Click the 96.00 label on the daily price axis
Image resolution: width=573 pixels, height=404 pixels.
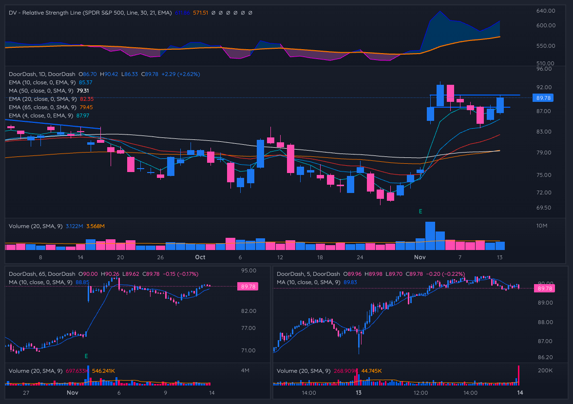(544, 69)
